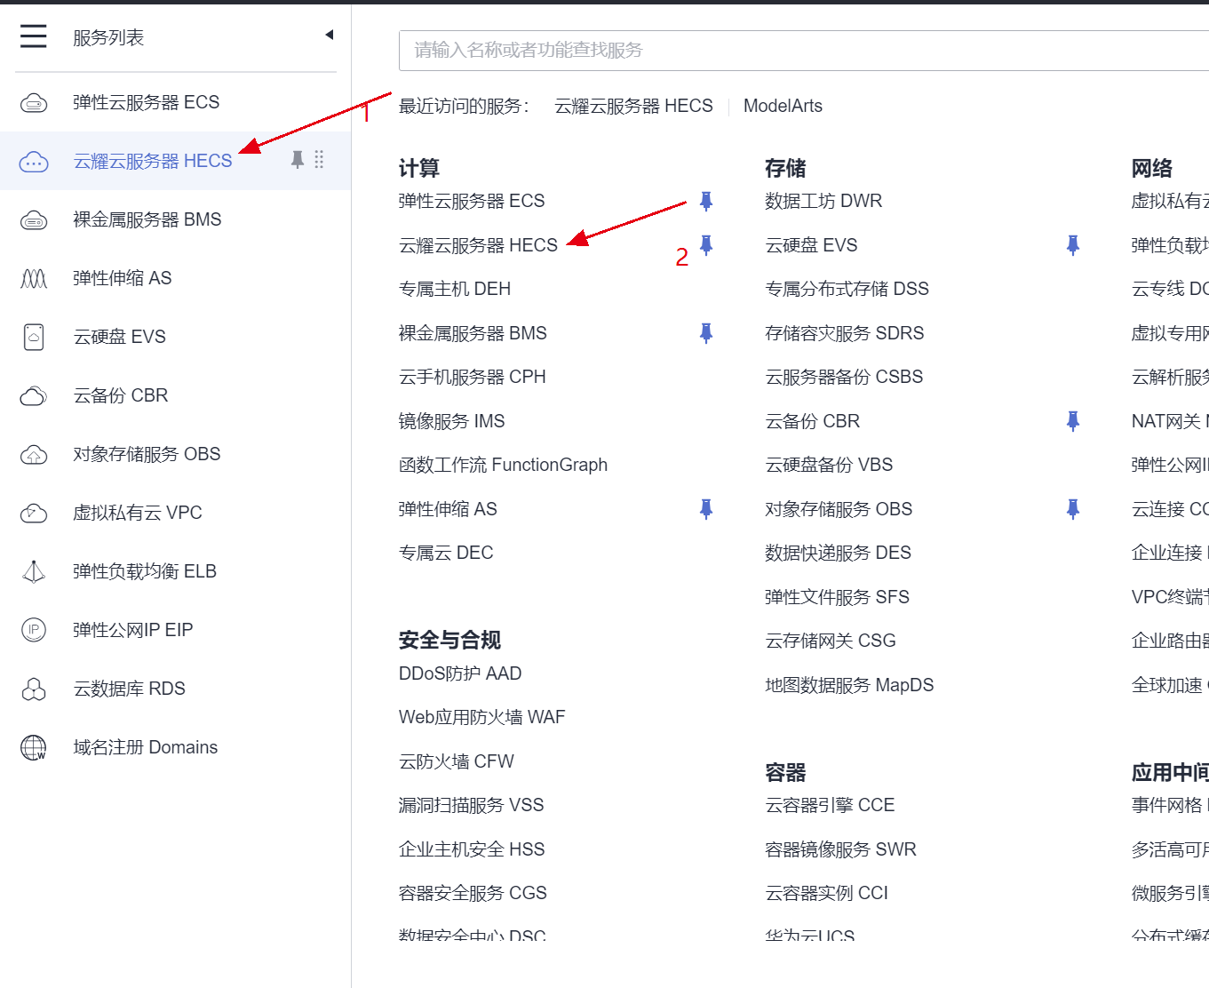Click the EVS disk sidebar icon
The height and width of the screenshot is (988, 1209).
(x=34, y=338)
